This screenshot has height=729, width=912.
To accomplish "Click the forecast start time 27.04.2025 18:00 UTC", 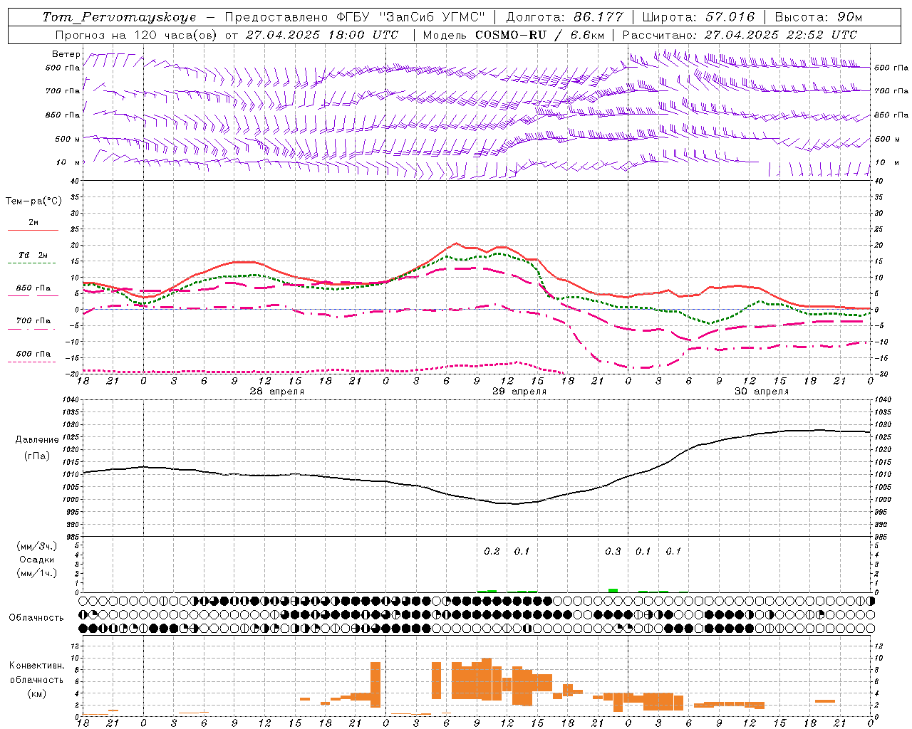I will (322, 35).
